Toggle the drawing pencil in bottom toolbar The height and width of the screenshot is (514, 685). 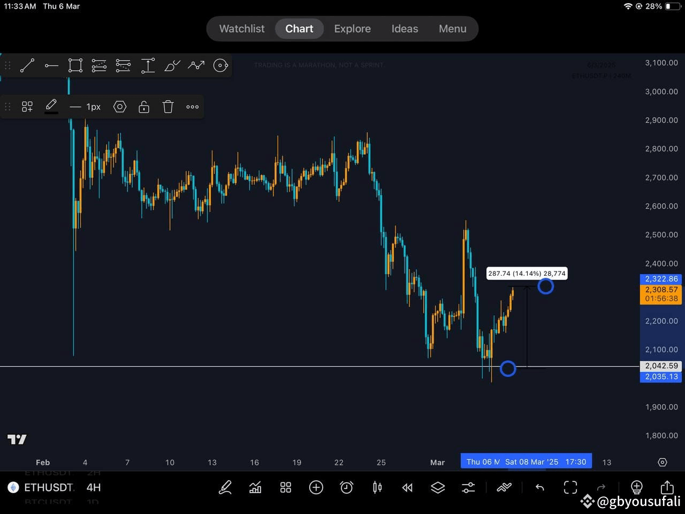pyautogui.click(x=225, y=488)
